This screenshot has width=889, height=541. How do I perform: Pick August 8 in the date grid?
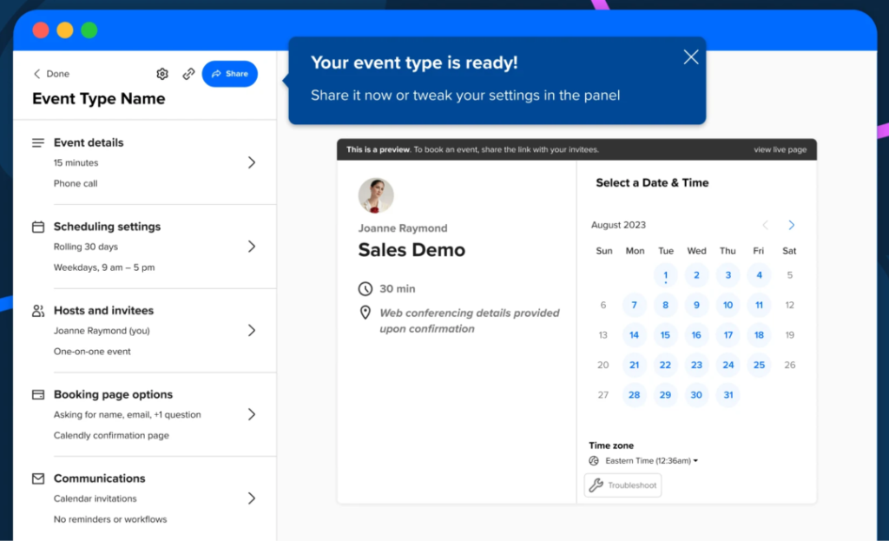coord(666,305)
